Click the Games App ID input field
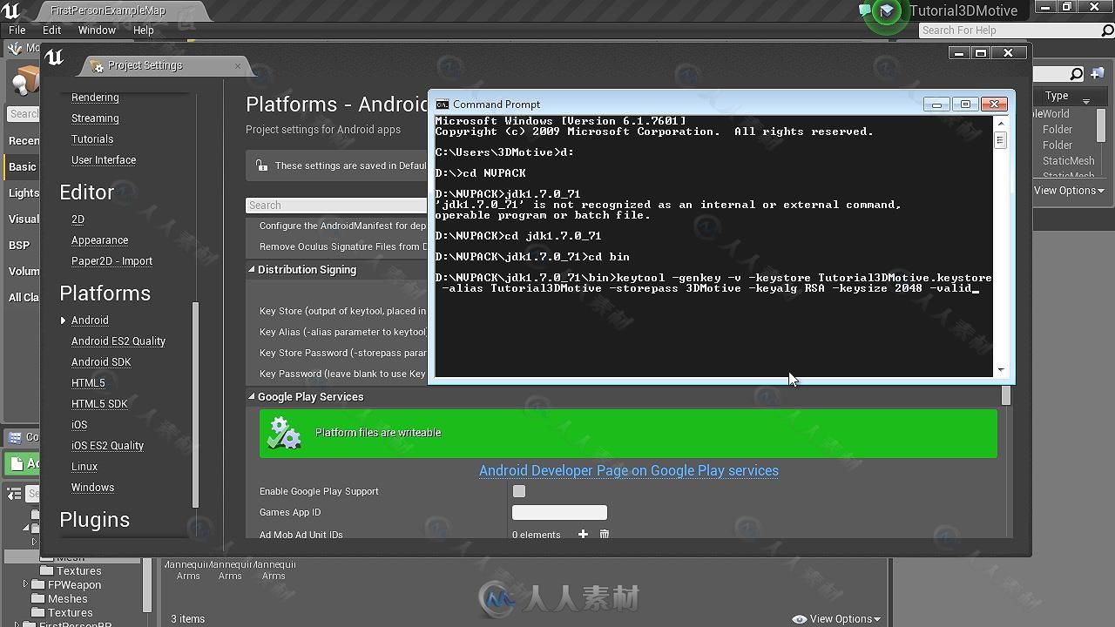Viewport: 1115px width, 627px height. pyautogui.click(x=559, y=512)
